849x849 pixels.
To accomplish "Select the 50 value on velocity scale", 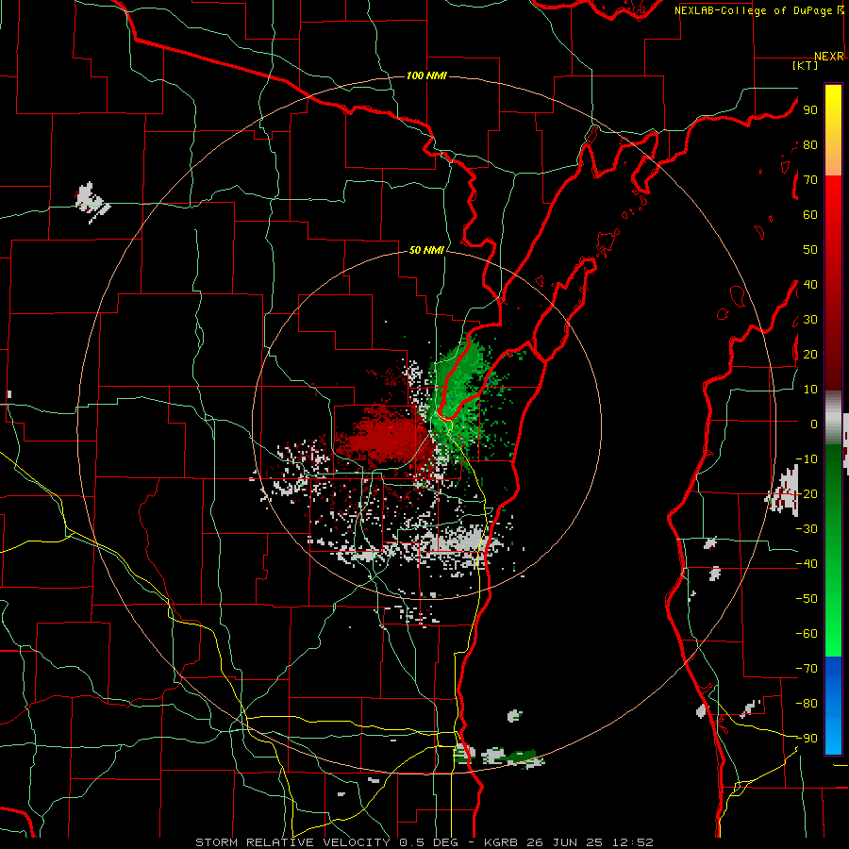I will click(x=810, y=250).
